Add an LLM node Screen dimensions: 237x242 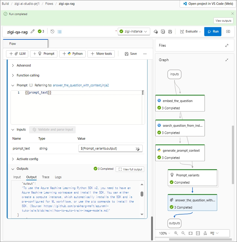coord(17,54)
